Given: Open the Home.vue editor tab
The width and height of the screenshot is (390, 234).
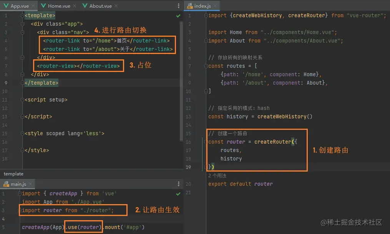Looking at the screenshot, I should pos(59,6).
